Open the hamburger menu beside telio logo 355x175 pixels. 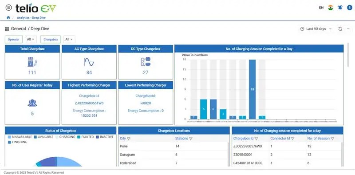[x=8, y=8]
